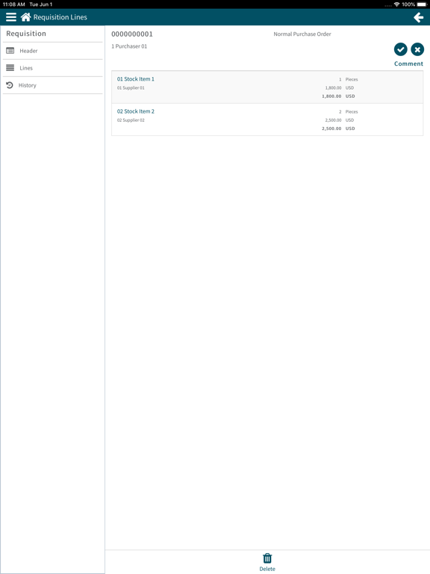Tap the back arrow icon
The image size is (430, 574).
coord(418,17)
